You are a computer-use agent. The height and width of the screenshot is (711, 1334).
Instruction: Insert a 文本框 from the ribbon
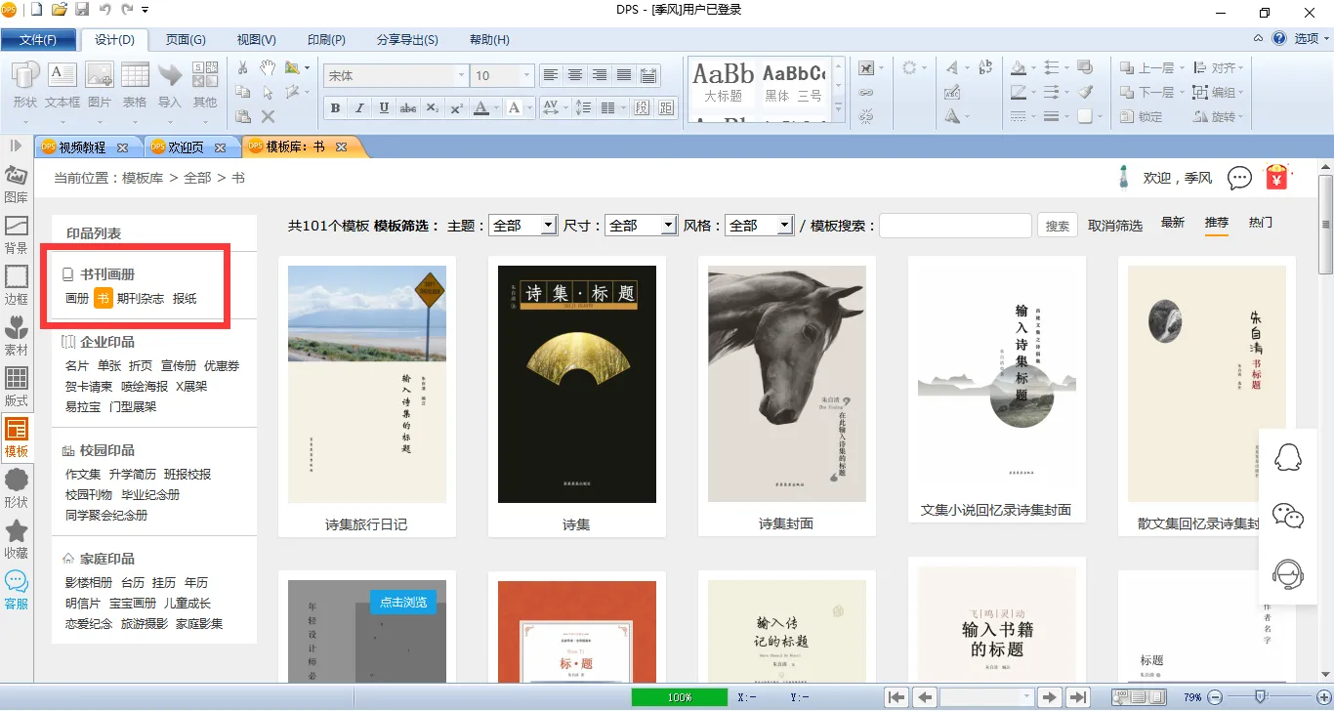[63, 86]
